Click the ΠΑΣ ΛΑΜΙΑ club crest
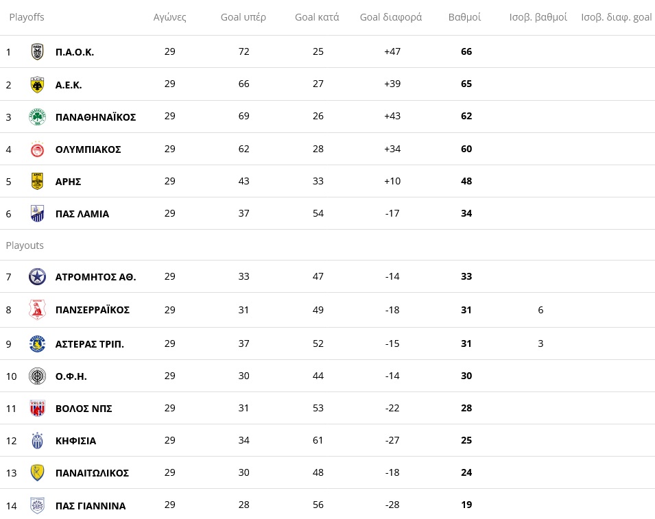Viewport: 655px width, 519px height. coord(37,213)
